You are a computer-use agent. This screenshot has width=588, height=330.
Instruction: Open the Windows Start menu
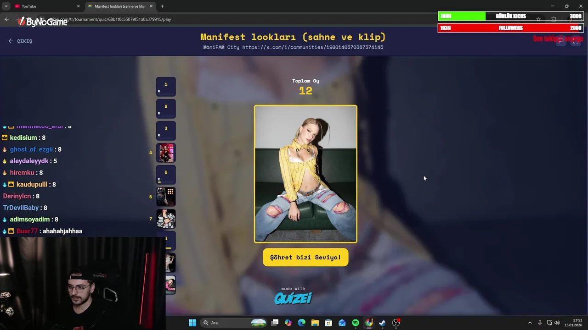(x=192, y=323)
